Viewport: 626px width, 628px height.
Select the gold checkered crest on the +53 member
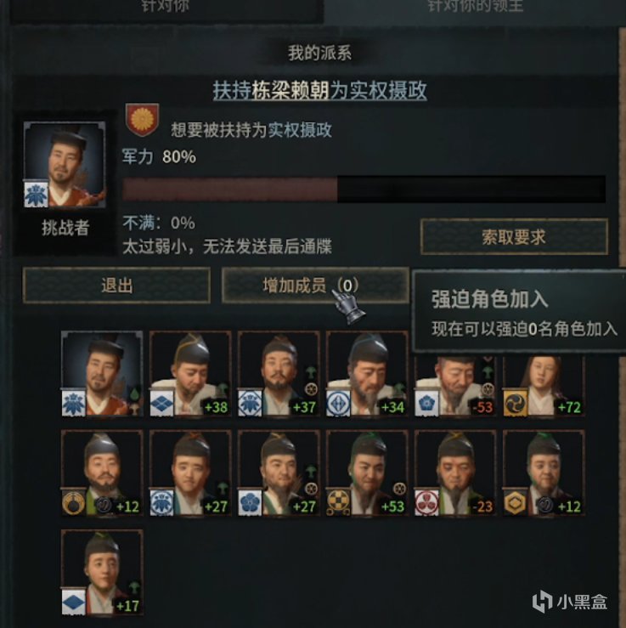pyautogui.click(x=338, y=502)
